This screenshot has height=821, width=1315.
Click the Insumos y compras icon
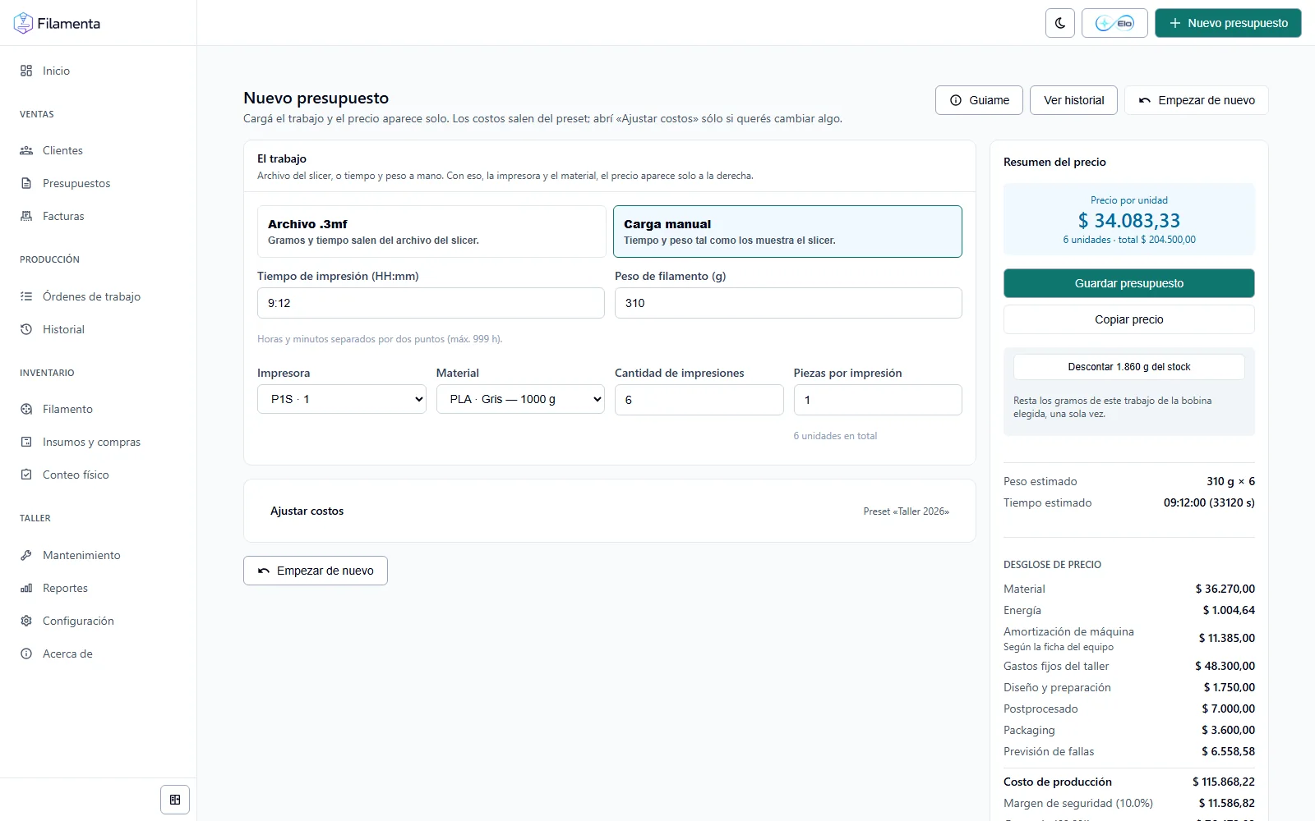click(x=26, y=442)
